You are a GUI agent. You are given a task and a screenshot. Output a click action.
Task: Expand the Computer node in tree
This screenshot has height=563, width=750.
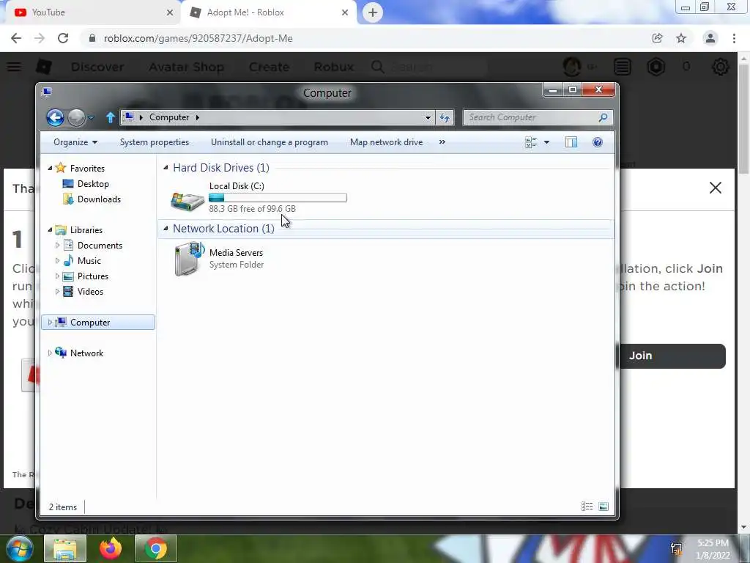point(50,323)
